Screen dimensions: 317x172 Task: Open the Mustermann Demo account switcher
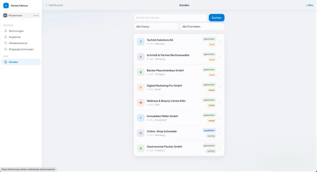coord(21,15)
